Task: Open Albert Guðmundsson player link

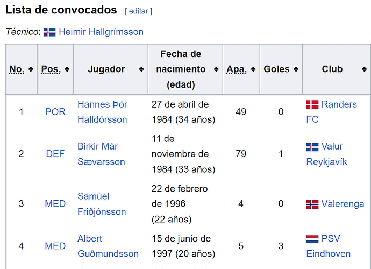Action: 108,246
